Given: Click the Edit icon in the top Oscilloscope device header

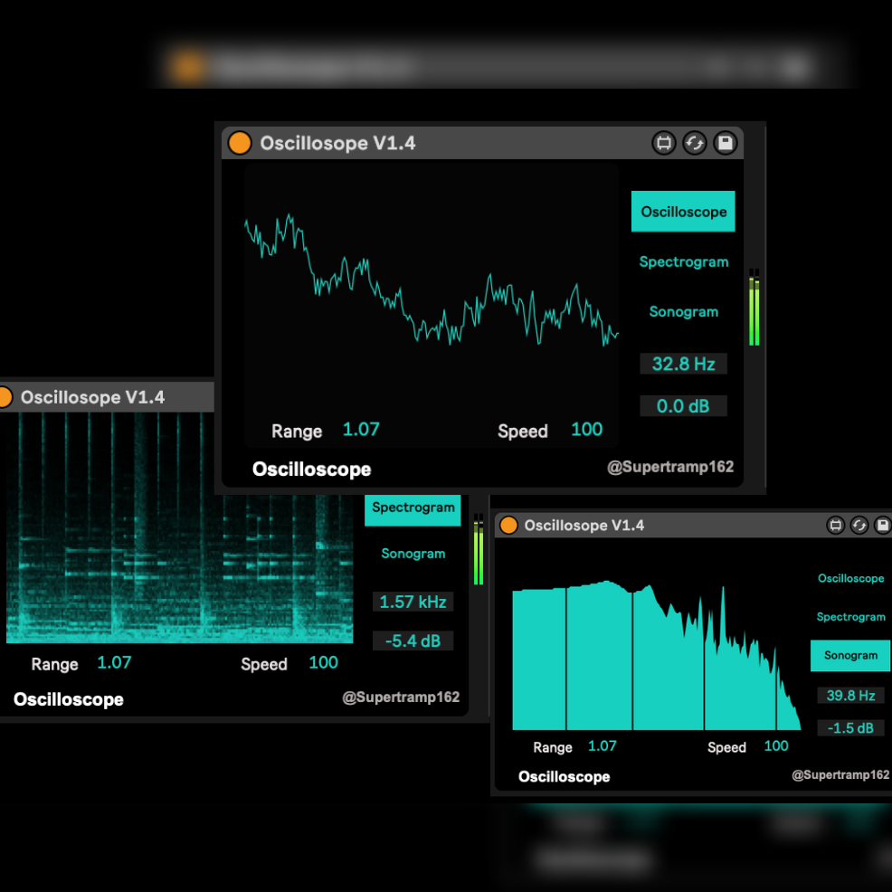Looking at the screenshot, I should [664, 143].
